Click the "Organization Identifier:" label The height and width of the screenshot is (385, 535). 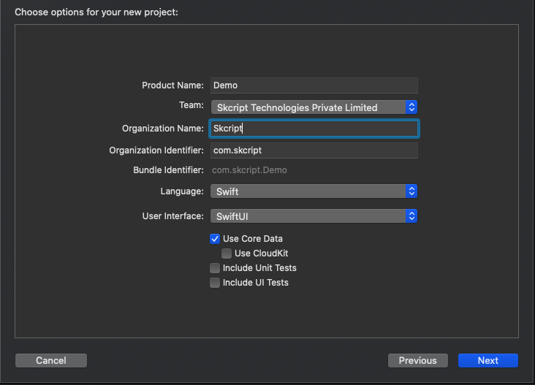click(x=156, y=150)
